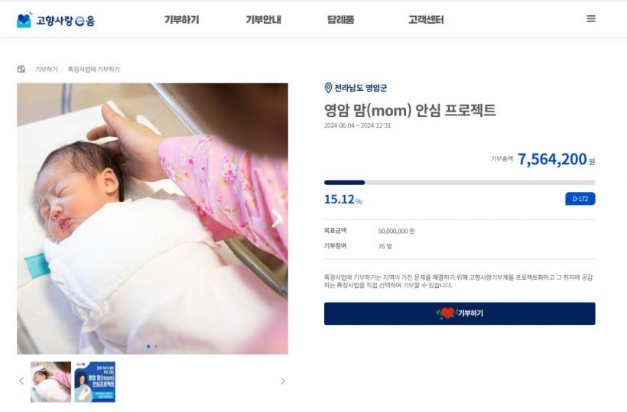627x412 pixels.
Task: Click the next thumbnail arrow
Action: click(x=283, y=381)
